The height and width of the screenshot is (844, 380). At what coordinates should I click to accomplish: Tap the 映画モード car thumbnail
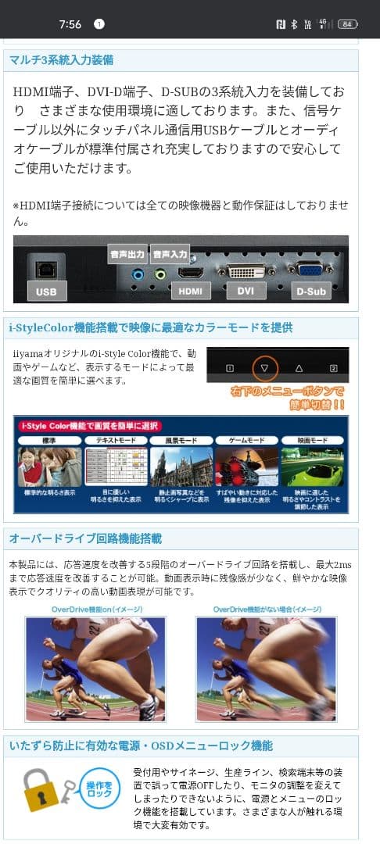[313, 467]
